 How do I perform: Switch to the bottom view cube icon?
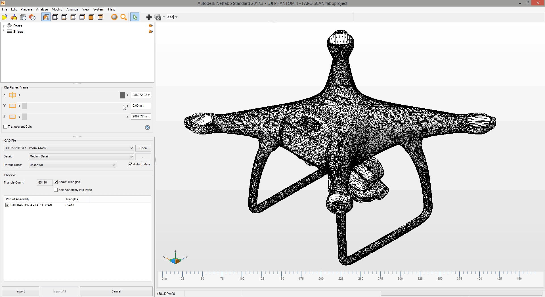(x=64, y=17)
